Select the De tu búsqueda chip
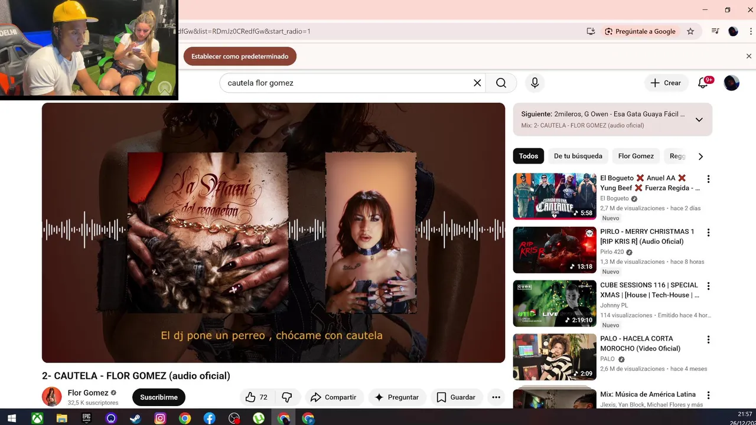Viewport: 756px width, 425px height. pyautogui.click(x=578, y=156)
